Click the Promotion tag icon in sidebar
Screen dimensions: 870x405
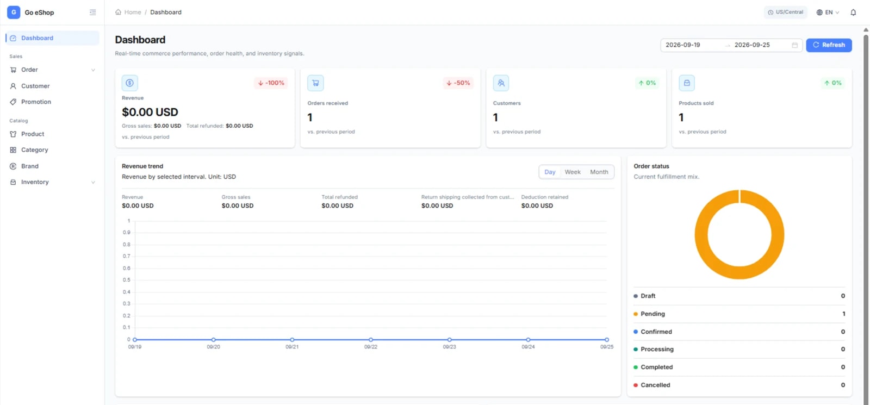pos(13,102)
